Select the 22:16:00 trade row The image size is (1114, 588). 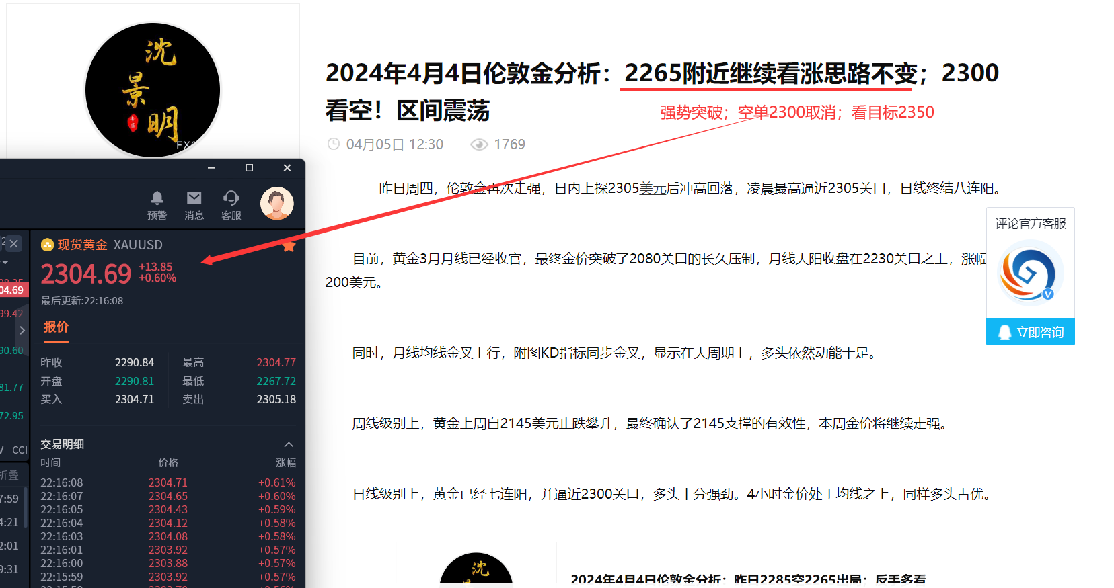(168, 563)
